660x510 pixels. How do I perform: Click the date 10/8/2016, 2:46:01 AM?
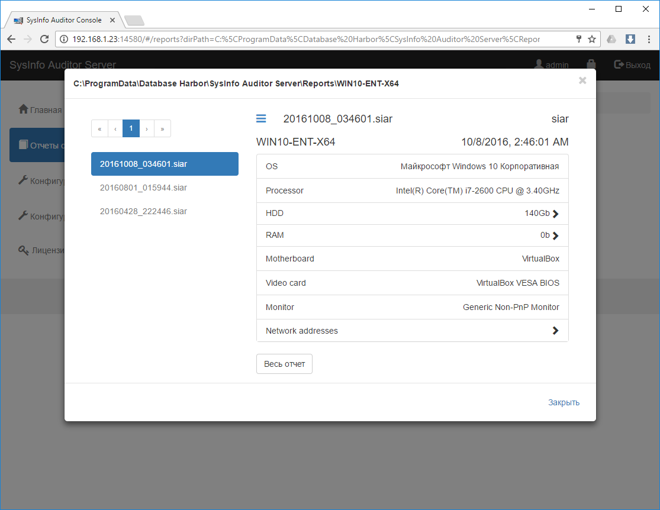pyautogui.click(x=515, y=142)
